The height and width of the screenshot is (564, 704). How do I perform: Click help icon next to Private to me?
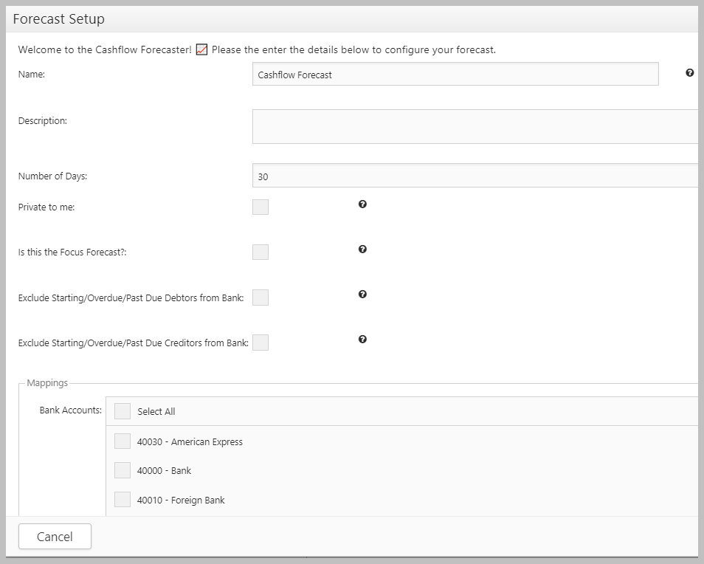pyautogui.click(x=362, y=204)
